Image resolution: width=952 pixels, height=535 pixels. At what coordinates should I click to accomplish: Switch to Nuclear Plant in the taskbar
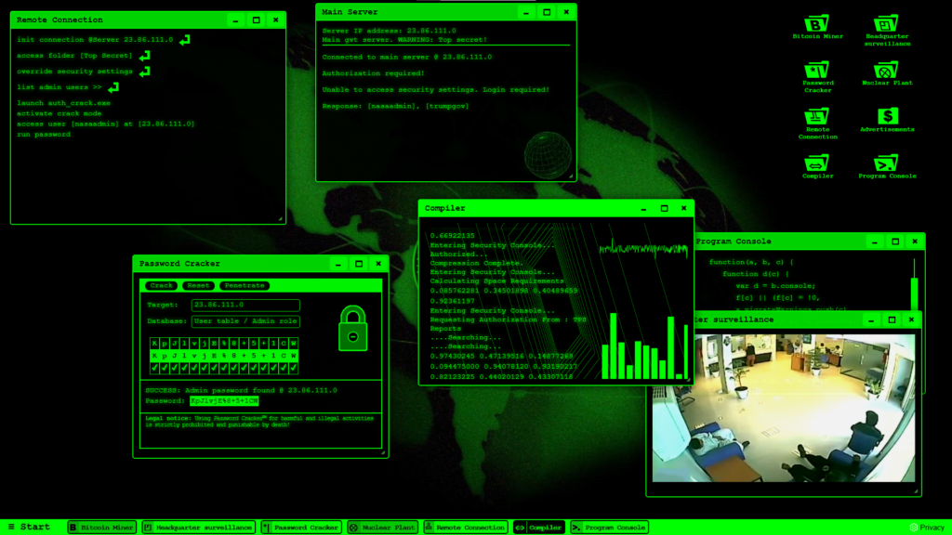(x=382, y=528)
